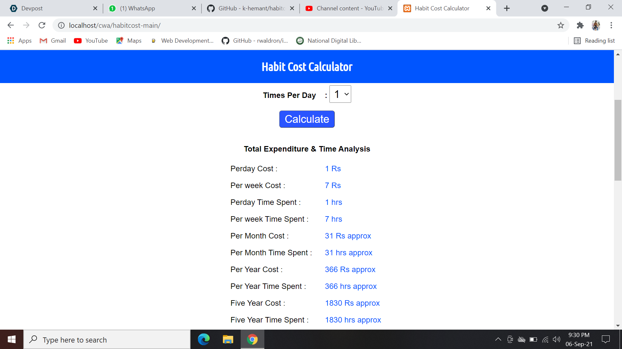The height and width of the screenshot is (349, 622).
Task: Reload the page with refresh icon
Action: pos(42,25)
